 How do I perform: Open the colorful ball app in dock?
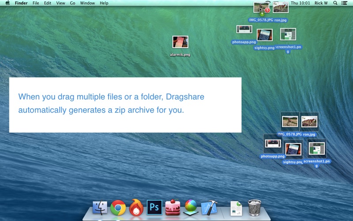click(x=190, y=207)
